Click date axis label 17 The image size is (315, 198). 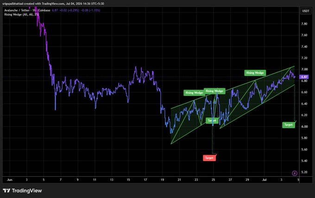[x=145, y=180]
